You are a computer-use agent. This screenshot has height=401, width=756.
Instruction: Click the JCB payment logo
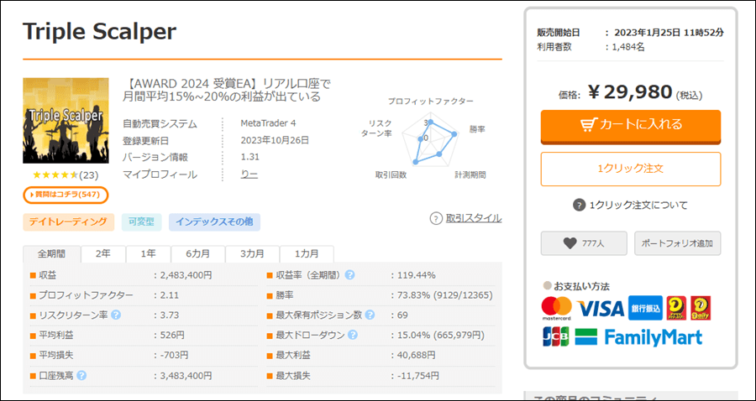click(x=556, y=336)
